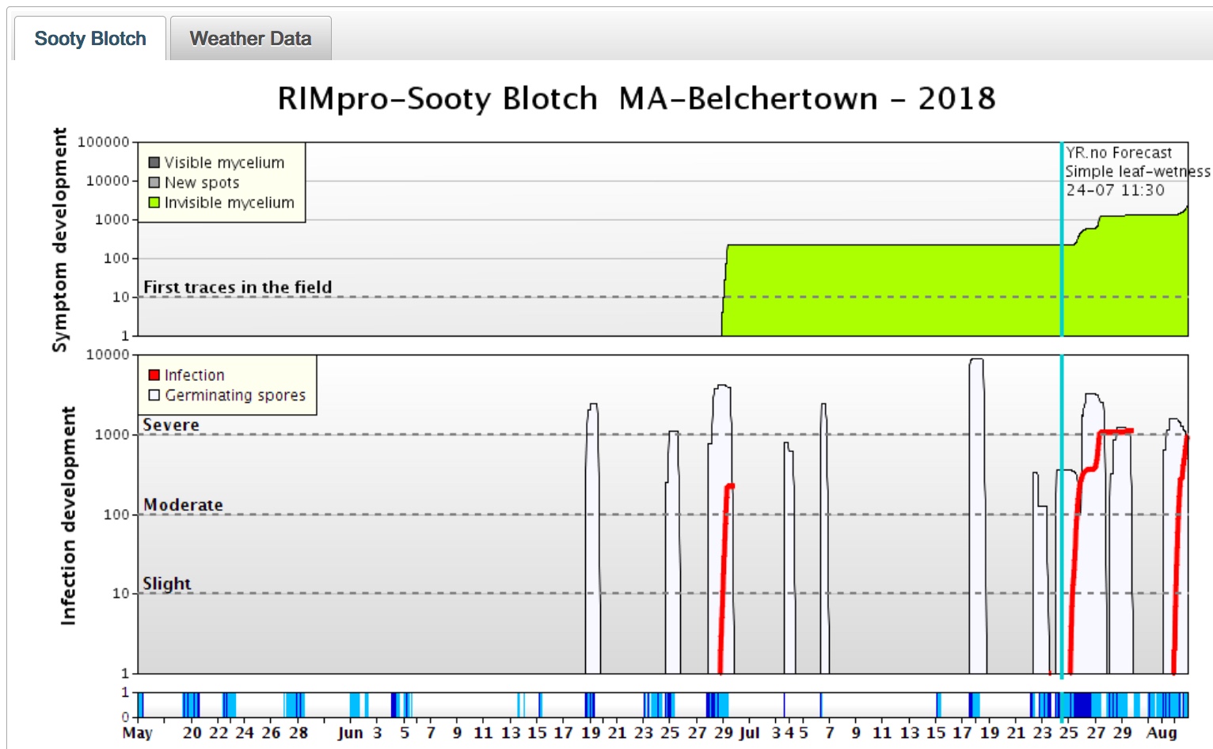Click the 'First traces in the field' label
1213x749 pixels.
point(238,287)
